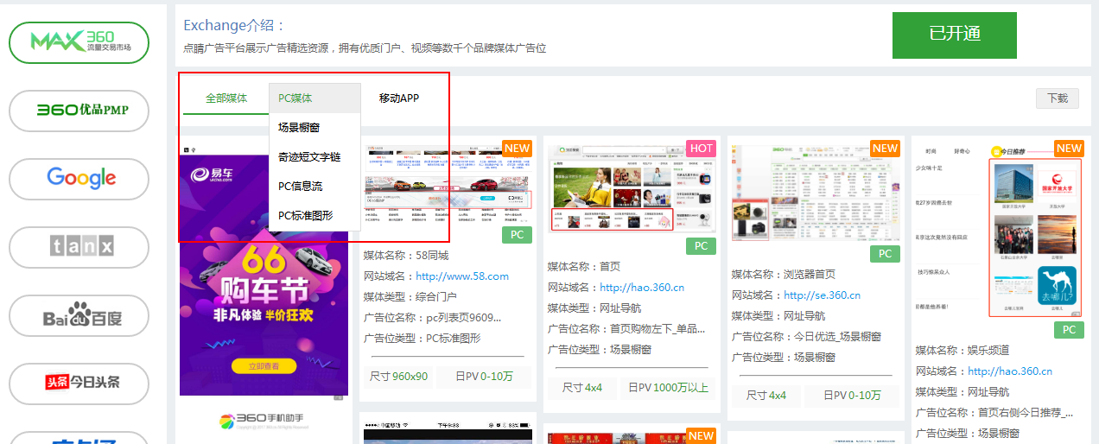The width and height of the screenshot is (1099, 444).
Task: Open the 移动APP tab
Action: pyautogui.click(x=399, y=98)
